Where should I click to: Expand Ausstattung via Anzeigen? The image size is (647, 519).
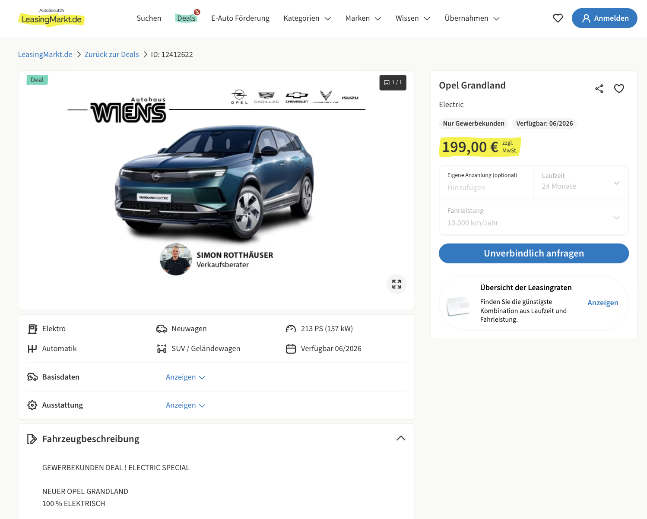(x=185, y=405)
